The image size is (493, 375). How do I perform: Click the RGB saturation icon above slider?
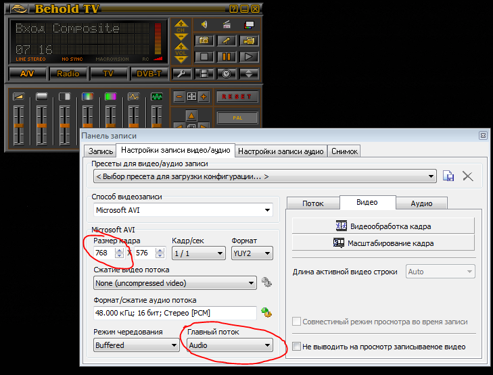coord(87,97)
